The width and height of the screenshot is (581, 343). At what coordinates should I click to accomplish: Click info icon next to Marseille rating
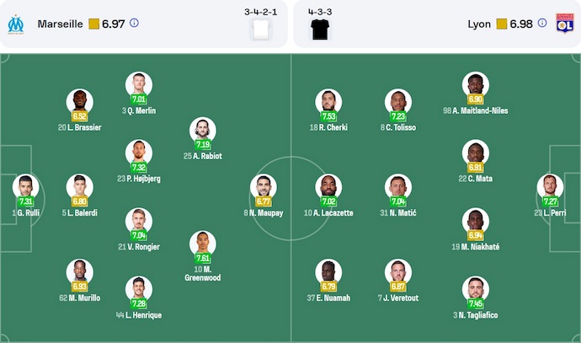click(134, 24)
